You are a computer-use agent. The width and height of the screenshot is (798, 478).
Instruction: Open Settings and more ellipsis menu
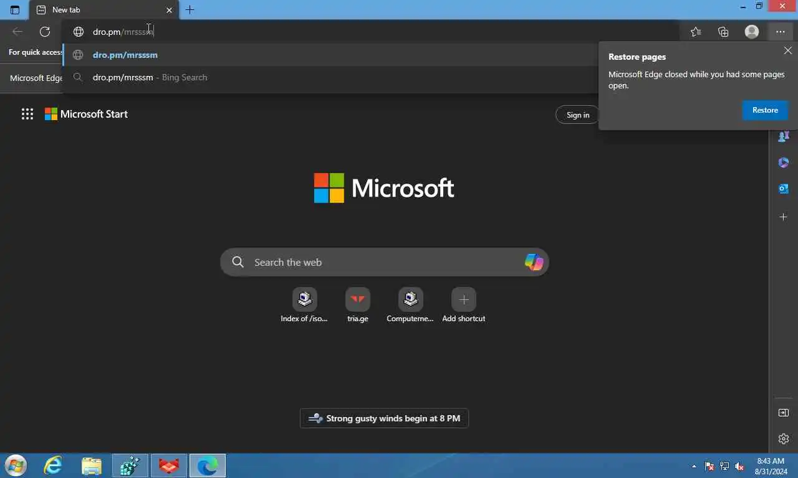(780, 32)
